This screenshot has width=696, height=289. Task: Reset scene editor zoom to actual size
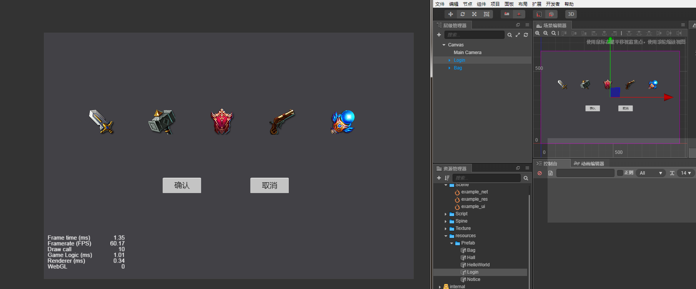[x=554, y=33]
